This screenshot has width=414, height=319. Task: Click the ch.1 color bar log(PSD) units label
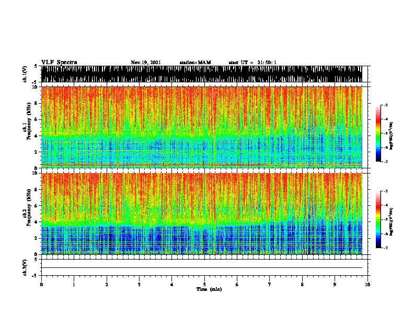click(x=392, y=136)
